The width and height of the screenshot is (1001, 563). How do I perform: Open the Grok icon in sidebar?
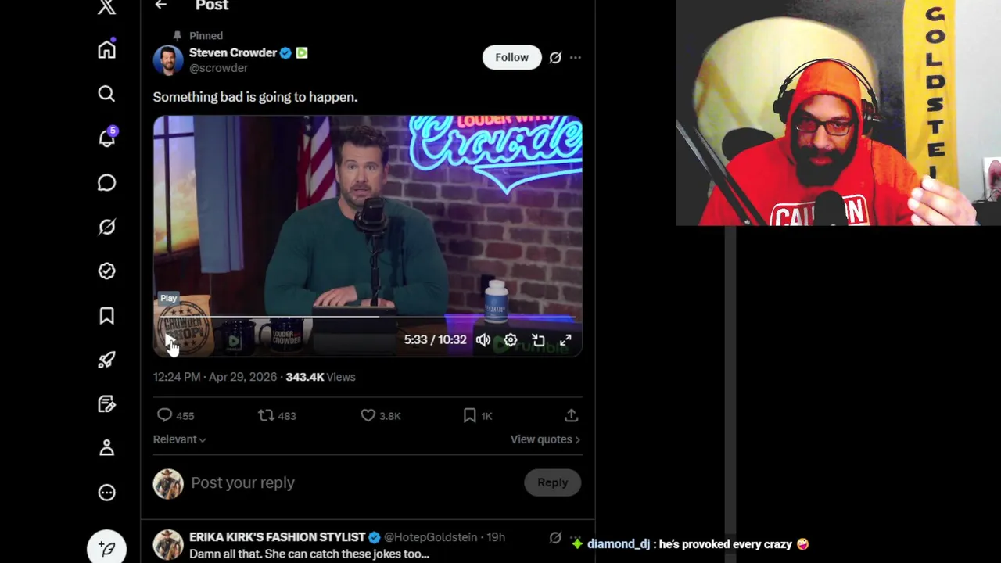[107, 227]
